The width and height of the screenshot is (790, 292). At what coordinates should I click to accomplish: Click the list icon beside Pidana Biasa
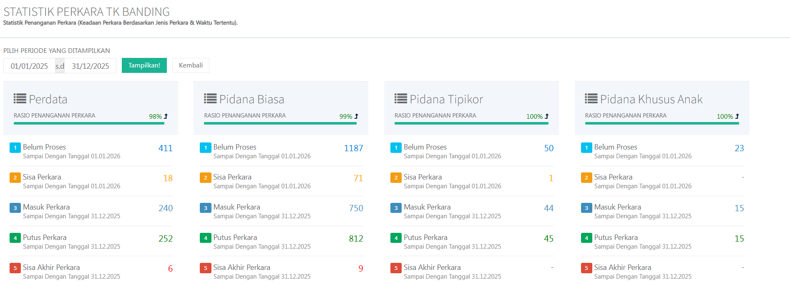210,99
